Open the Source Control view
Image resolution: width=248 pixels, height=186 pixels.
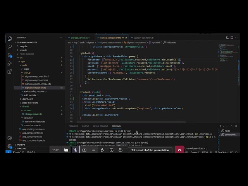coord(10,55)
